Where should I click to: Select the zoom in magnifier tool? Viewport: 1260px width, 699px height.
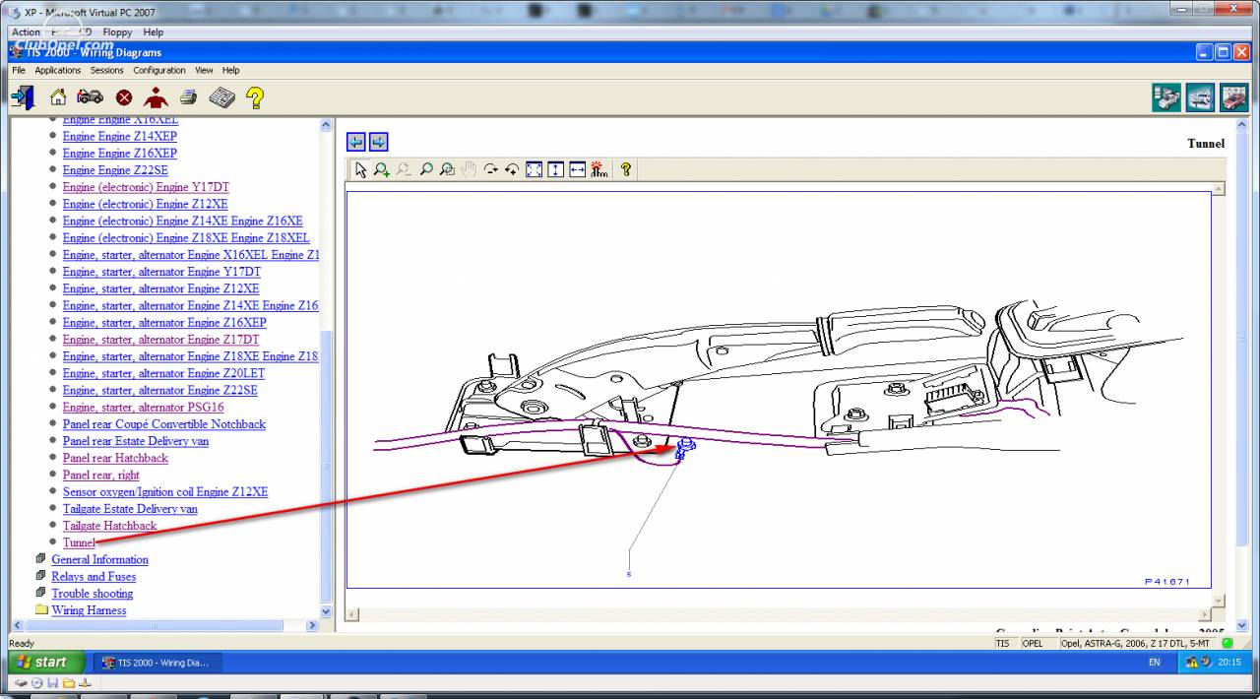click(x=382, y=169)
